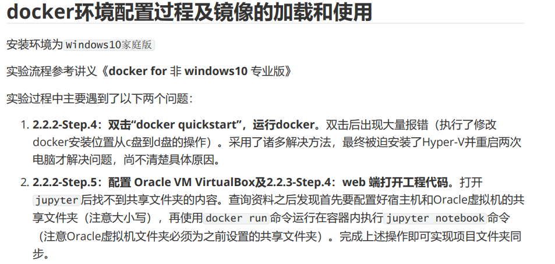Image resolution: width=555 pixels, height=264 pixels.
Task: Click list number 2 marker
Action: pos(24,183)
